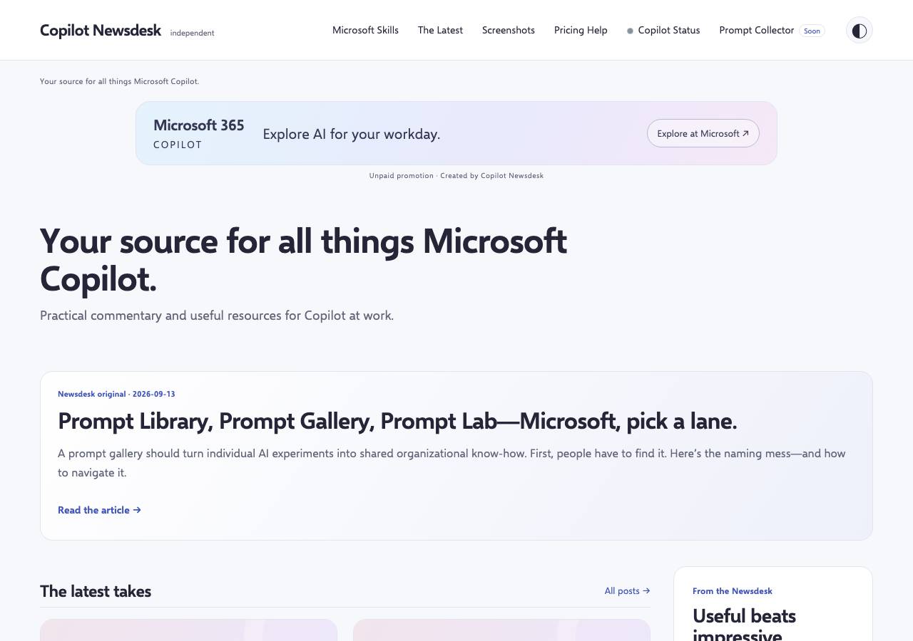Click the independent label next to the logo

tap(192, 33)
